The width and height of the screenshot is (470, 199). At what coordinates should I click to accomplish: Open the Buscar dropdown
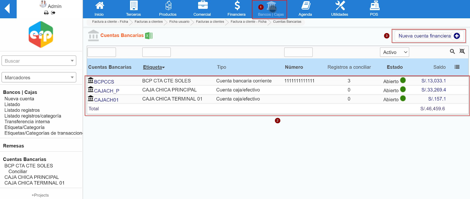(x=39, y=61)
